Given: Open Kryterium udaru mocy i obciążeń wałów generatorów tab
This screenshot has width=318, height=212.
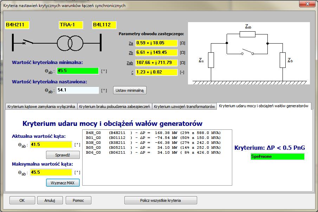Looking at the screenshot, I should pyautogui.click(x=264, y=106).
